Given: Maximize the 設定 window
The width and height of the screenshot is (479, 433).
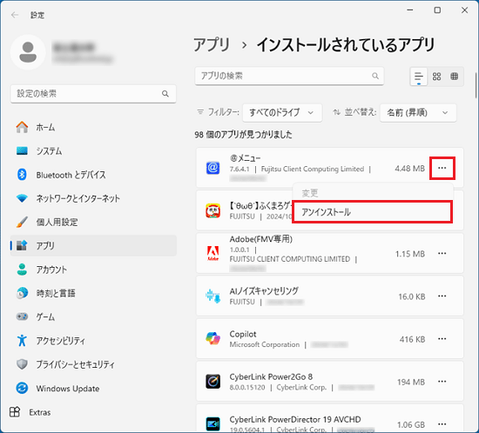Looking at the screenshot, I should (x=437, y=10).
